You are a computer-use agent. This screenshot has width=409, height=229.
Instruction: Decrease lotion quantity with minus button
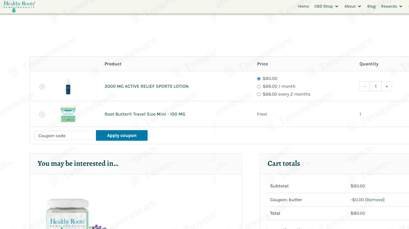pyautogui.click(x=365, y=86)
